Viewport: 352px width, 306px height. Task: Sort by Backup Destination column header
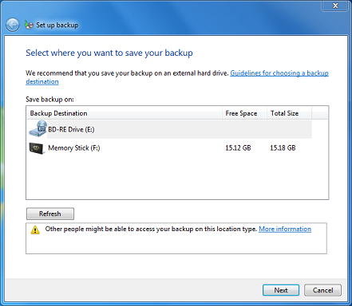point(125,113)
